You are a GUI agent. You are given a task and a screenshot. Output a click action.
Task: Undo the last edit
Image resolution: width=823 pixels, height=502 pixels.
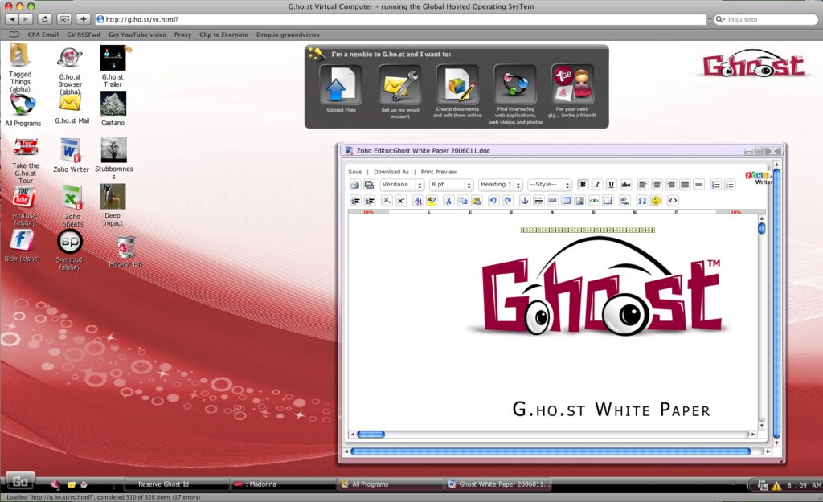493,200
